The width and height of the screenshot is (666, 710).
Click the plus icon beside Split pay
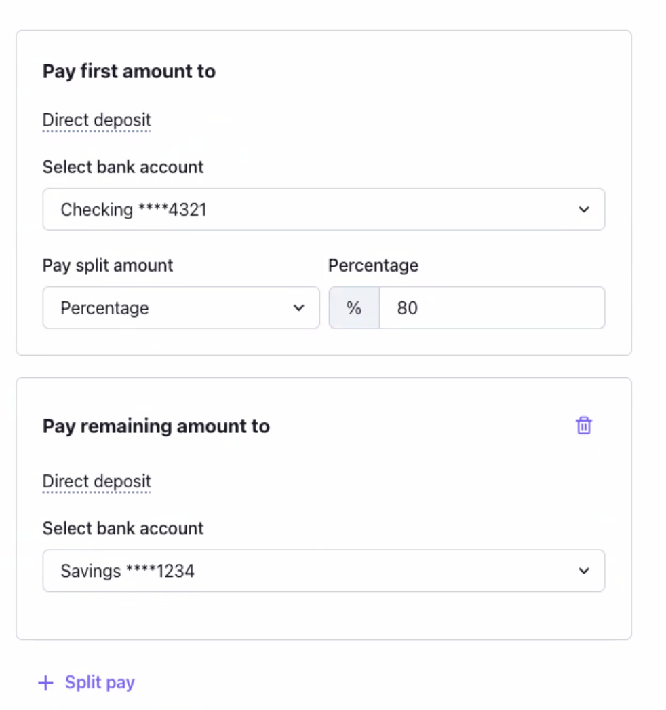(45, 683)
